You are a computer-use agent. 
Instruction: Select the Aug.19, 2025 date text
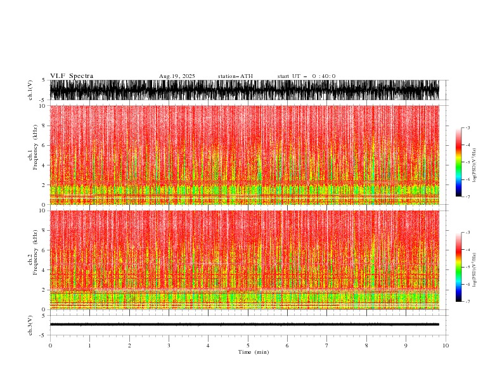[x=177, y=76]
